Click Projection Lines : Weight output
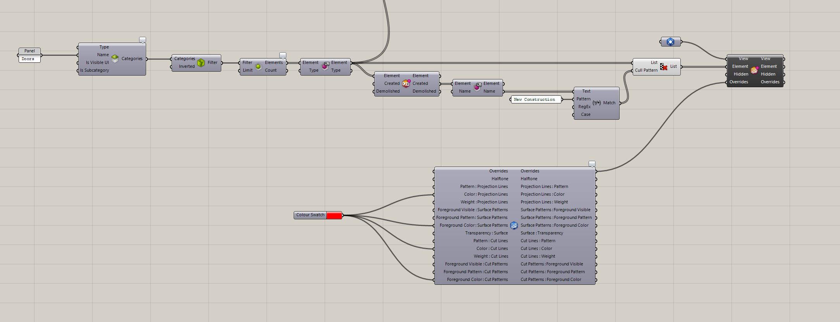840x322 pixels. coord(544,202)
